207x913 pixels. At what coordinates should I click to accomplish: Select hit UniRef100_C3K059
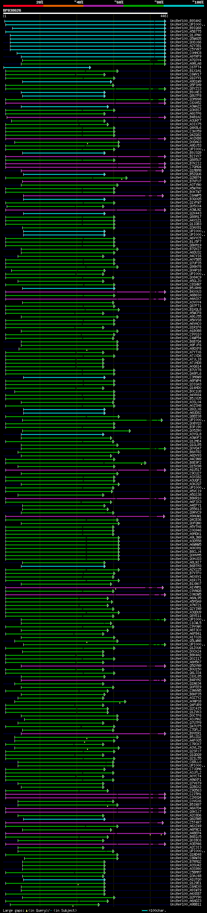(x=186, y=131)
